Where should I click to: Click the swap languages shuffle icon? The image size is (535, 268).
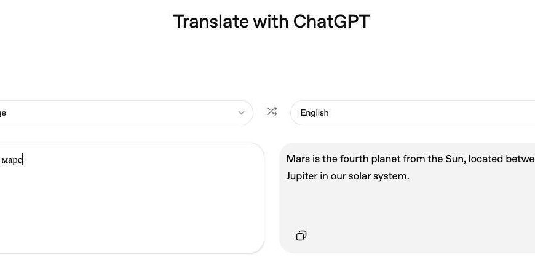click(271, 112)
